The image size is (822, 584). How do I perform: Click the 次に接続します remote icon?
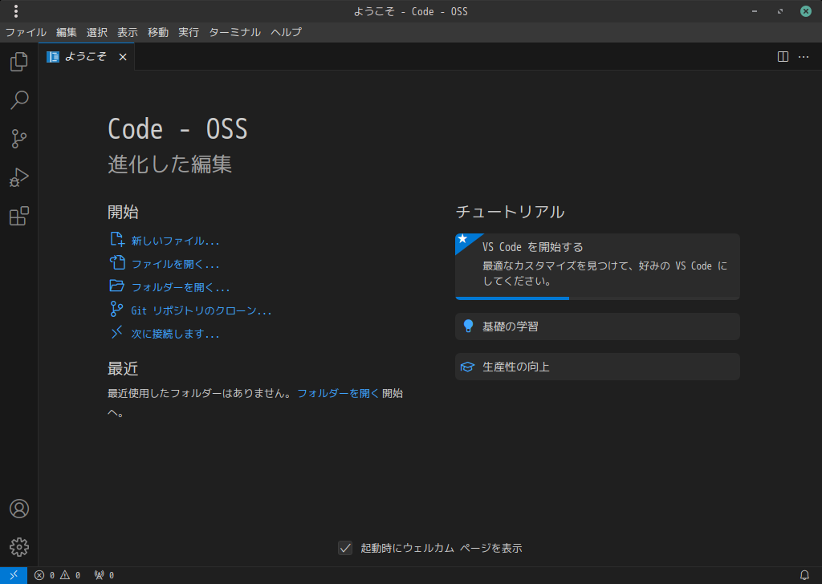pos(116,332)
